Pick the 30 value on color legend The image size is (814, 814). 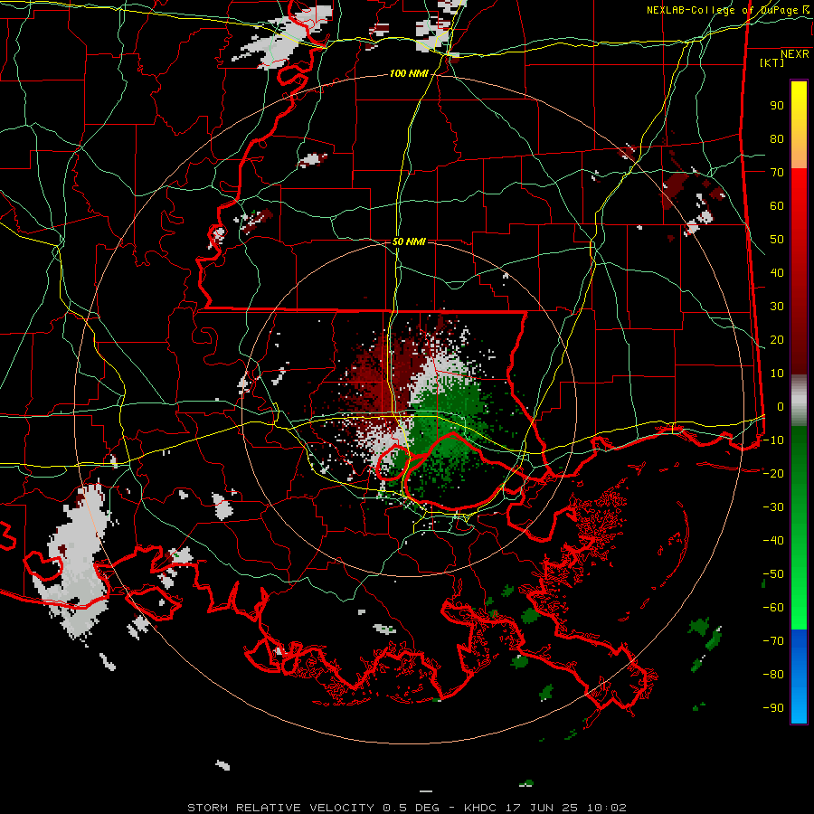777,307
